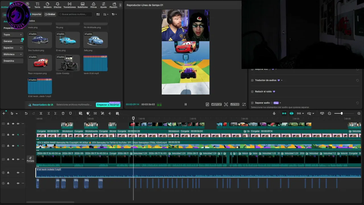
Task: Open the Separar audio dropdown arrow
Action: coord(280,103)
